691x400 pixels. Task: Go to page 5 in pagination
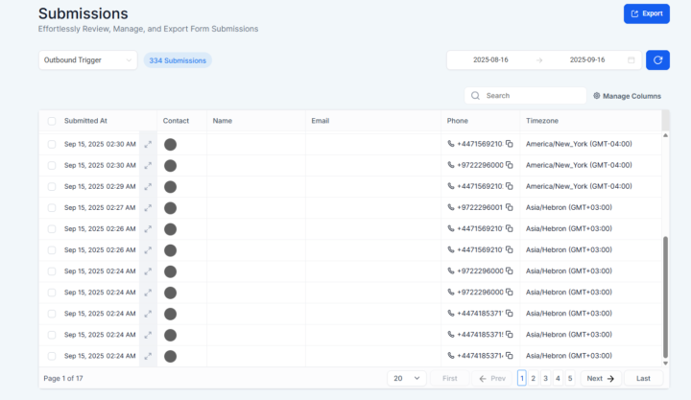tap(570, 378)
